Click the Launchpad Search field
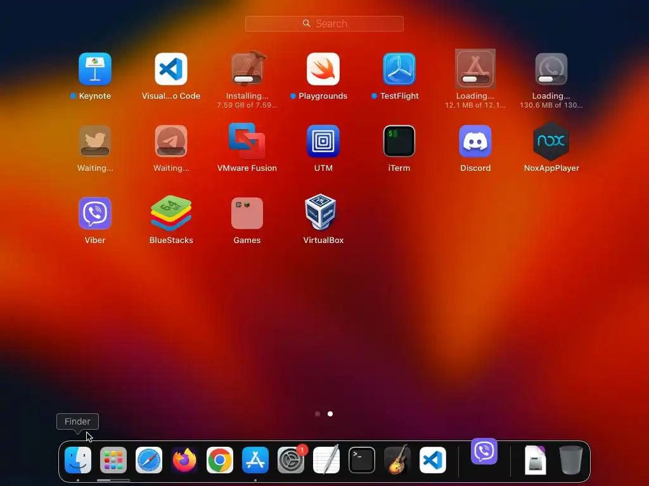Screen dimensions: 649x486 (324, 23)
